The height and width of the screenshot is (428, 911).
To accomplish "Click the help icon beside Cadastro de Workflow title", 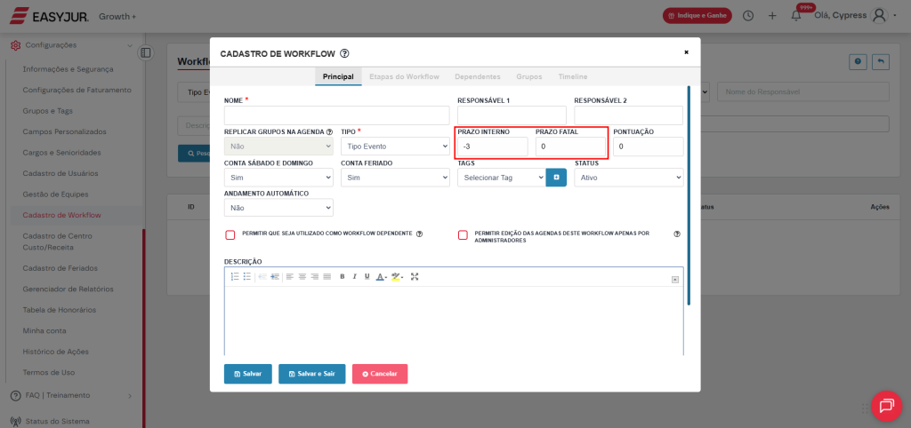I will tap(344, 54).
